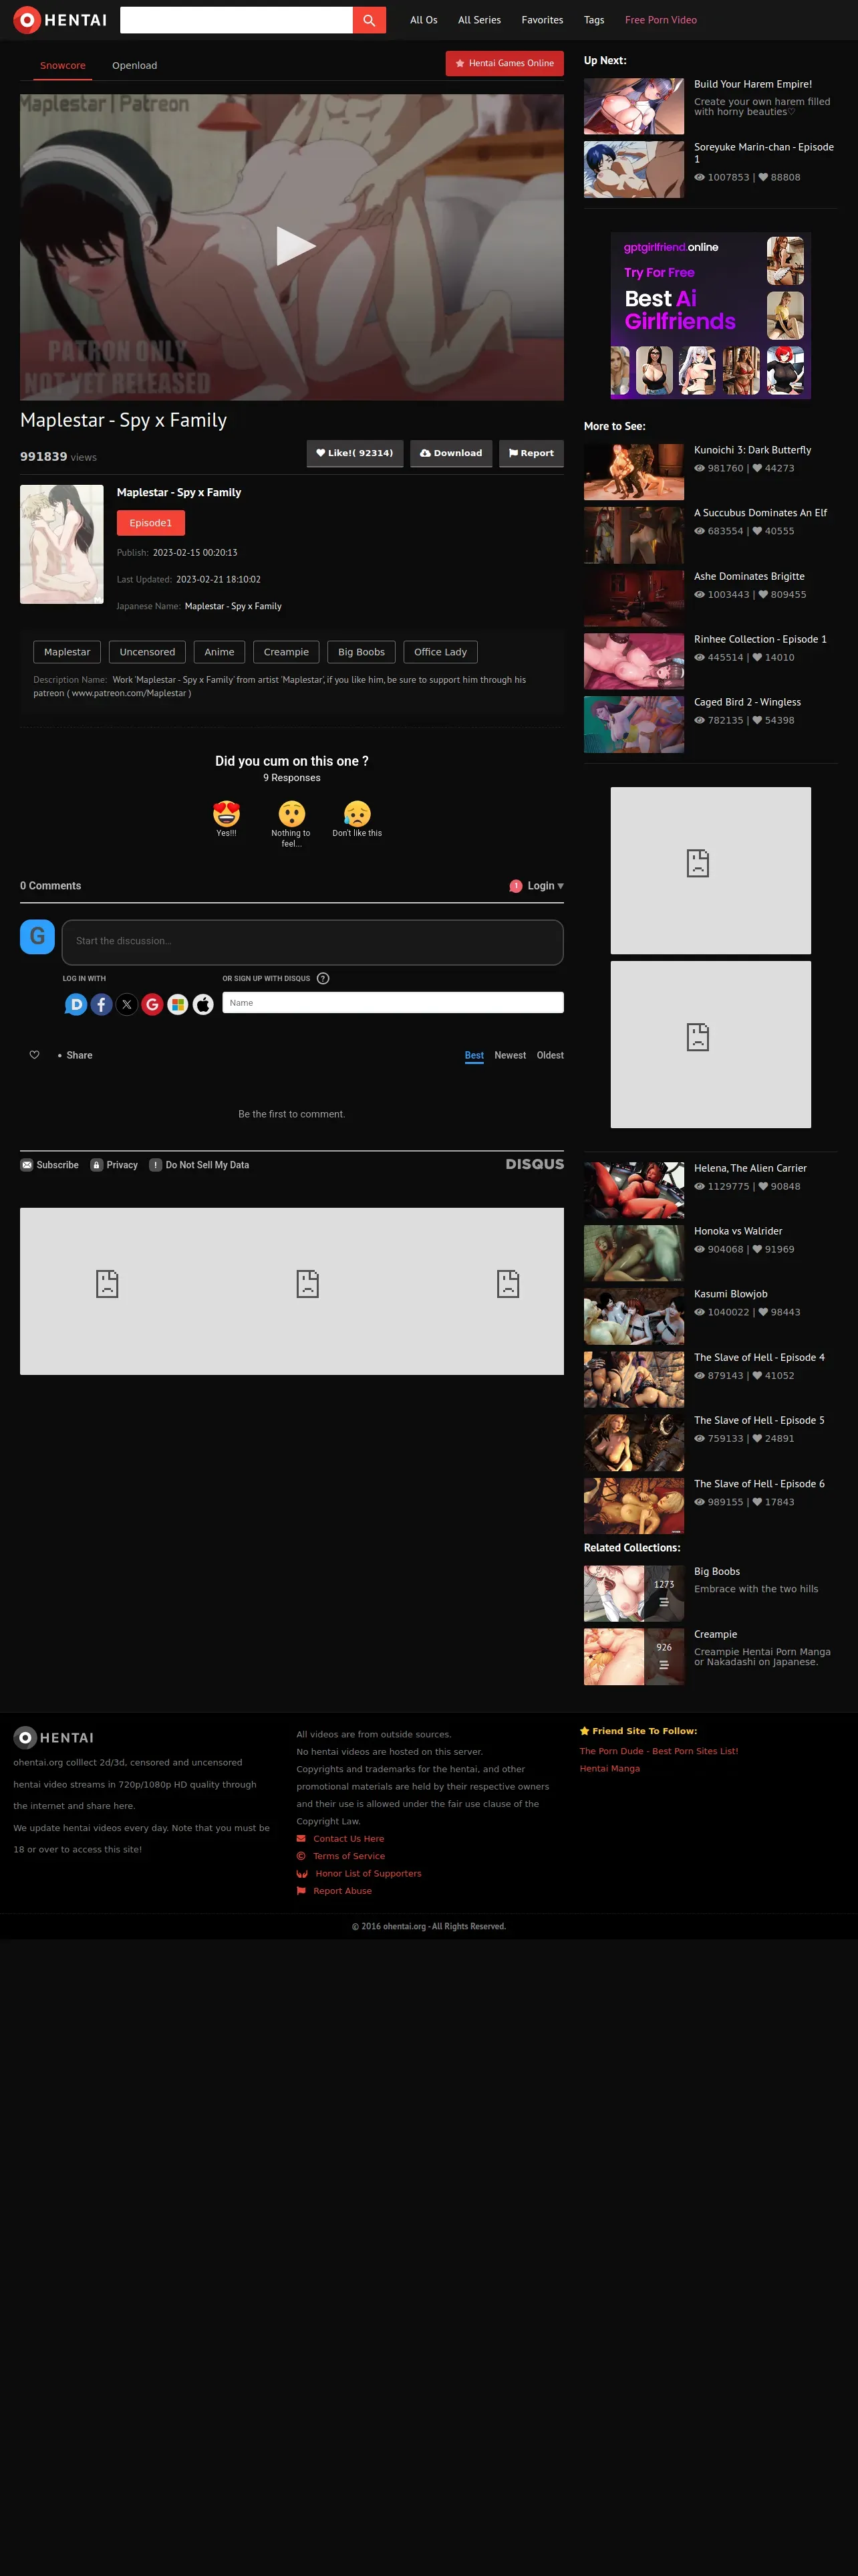The height and width of the screenshot is (2576, 858).
Task: Click the DISQUS logo
Action: (x=535, y=1165)
